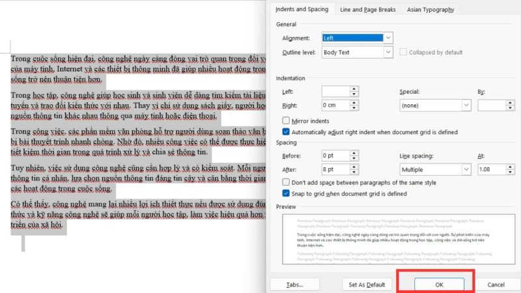The image size is (521, 293).
Task: Decrease the After spacing value
Action: (x=354, y=172)
